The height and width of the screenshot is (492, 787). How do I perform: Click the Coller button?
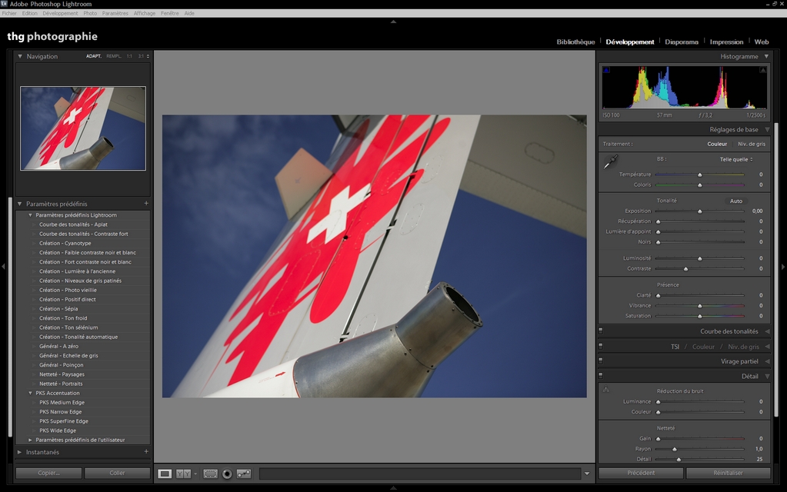coord(118,473)
